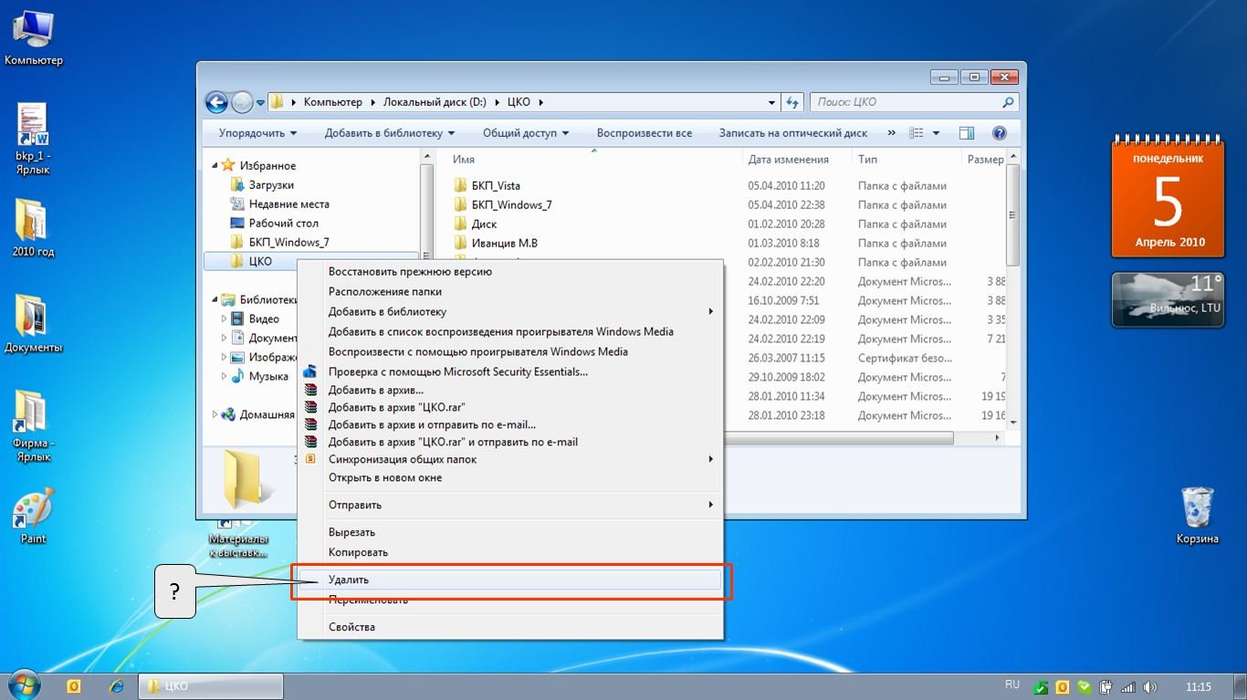Click the Windows Start orb
The width and height of the screenshot is (1247, 700).
(25, 684)
